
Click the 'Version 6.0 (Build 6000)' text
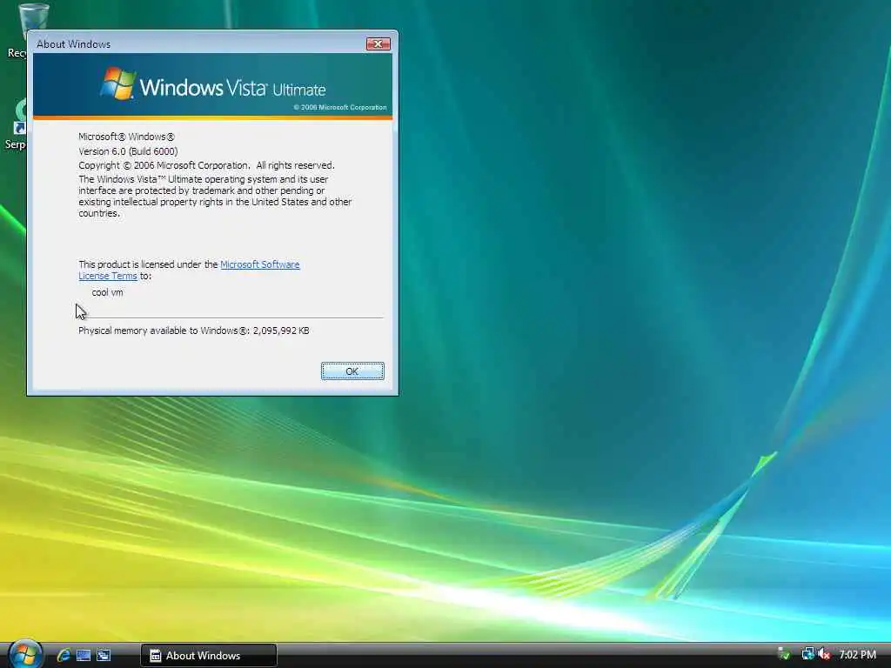pos(128,151)
